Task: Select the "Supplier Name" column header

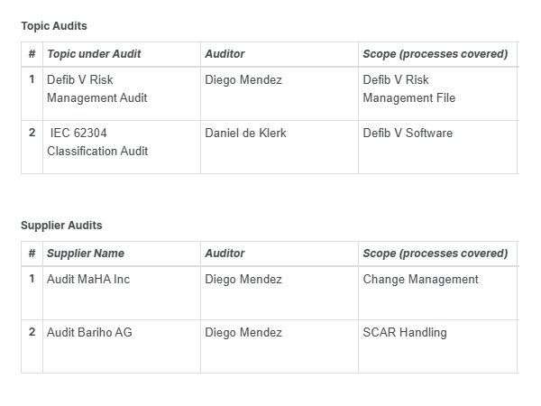Action: click(86, 254)
